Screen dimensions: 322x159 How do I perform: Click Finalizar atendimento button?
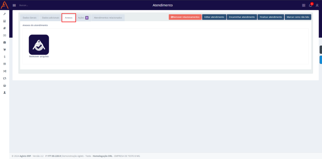(271, 17)
